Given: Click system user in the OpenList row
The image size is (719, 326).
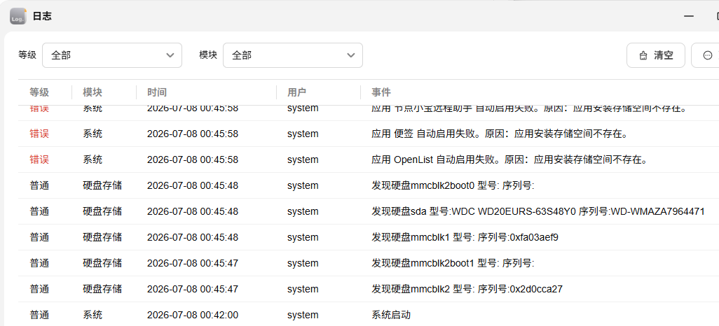Looking at the screenshot, I should coord(303,160).
